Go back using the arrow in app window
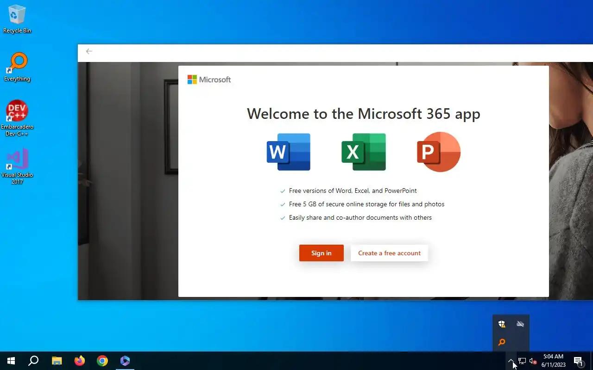 click(x=89, y=51)
